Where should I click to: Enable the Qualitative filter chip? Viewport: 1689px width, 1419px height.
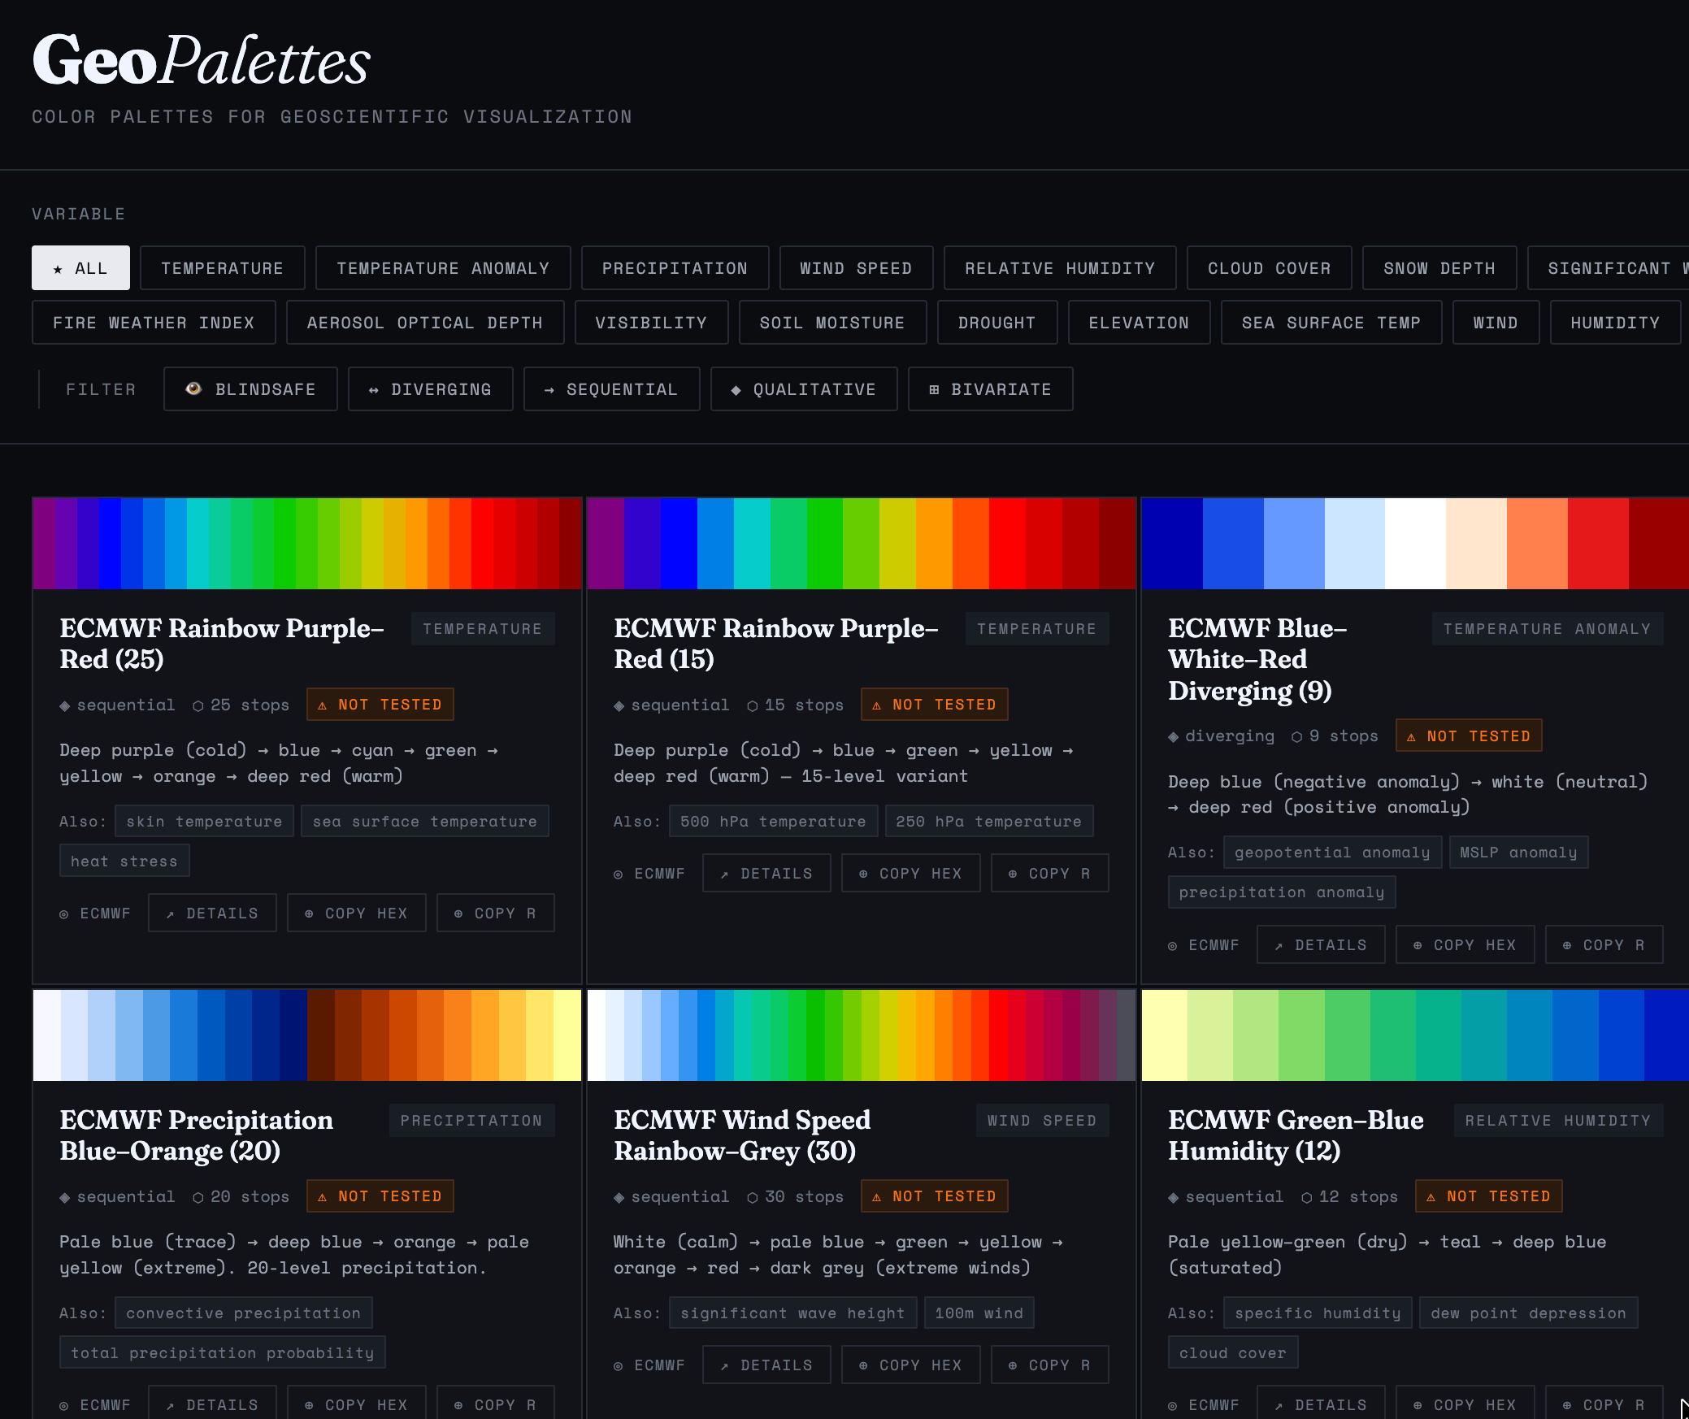click(x=804, y=389)
